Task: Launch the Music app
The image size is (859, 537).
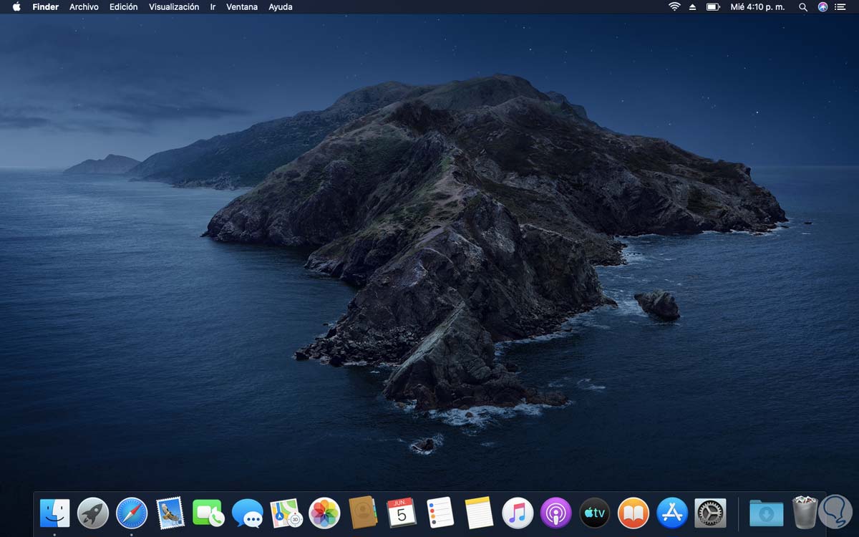Action: [518, 513]
